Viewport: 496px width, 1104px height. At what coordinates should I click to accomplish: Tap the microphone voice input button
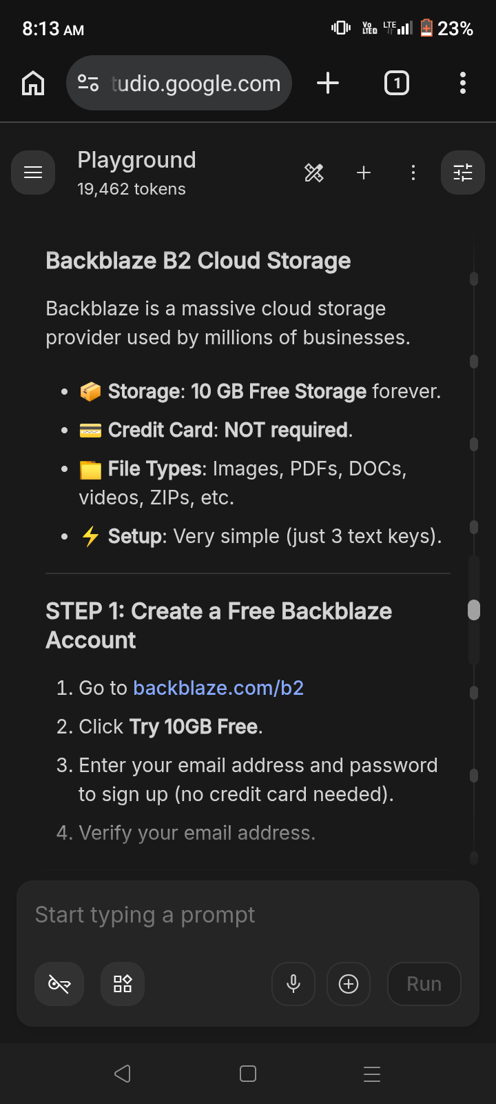pyautogui.click(x=293, y=984)
